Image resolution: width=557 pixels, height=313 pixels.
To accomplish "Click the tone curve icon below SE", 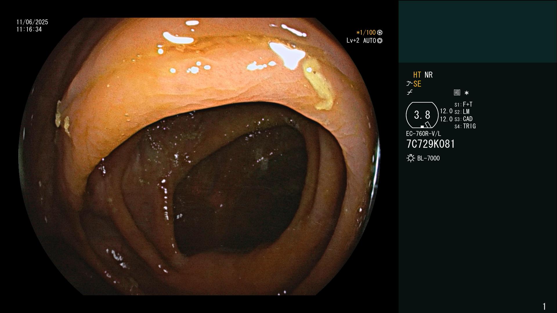I will click(410, 92).
